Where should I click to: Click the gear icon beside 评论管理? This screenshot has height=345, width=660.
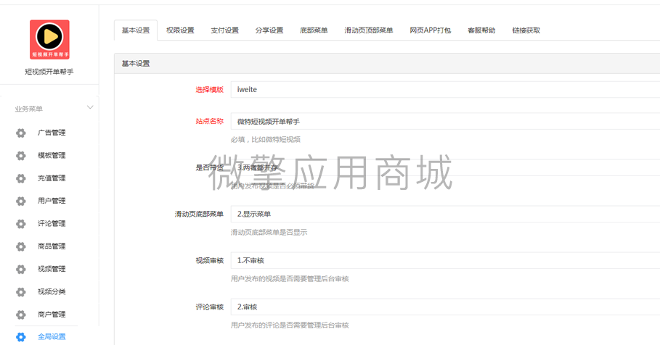click(x=20, y=223)
